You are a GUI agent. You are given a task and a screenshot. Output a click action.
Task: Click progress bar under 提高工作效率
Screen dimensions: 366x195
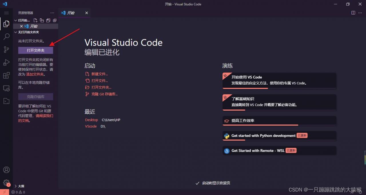pyautogui.click(x=279, y=125)
